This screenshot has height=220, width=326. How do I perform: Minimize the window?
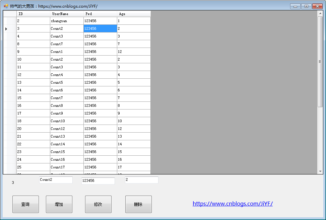295,6
